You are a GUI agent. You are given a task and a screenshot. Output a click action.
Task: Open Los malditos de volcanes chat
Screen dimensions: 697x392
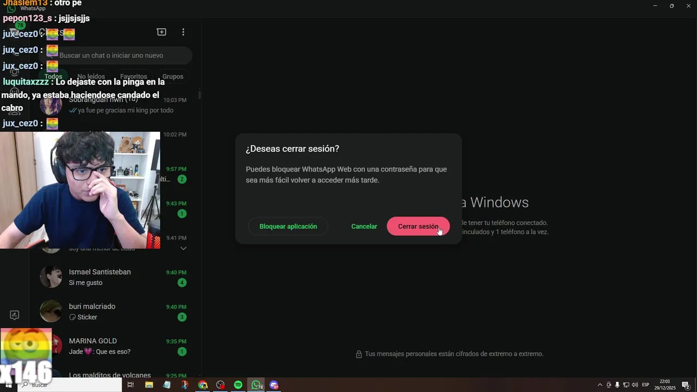(116, 375)
